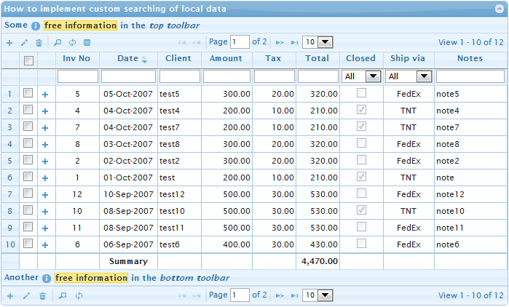Expand the subgrid plus for invoice 5 row

[x=45, y=94]
